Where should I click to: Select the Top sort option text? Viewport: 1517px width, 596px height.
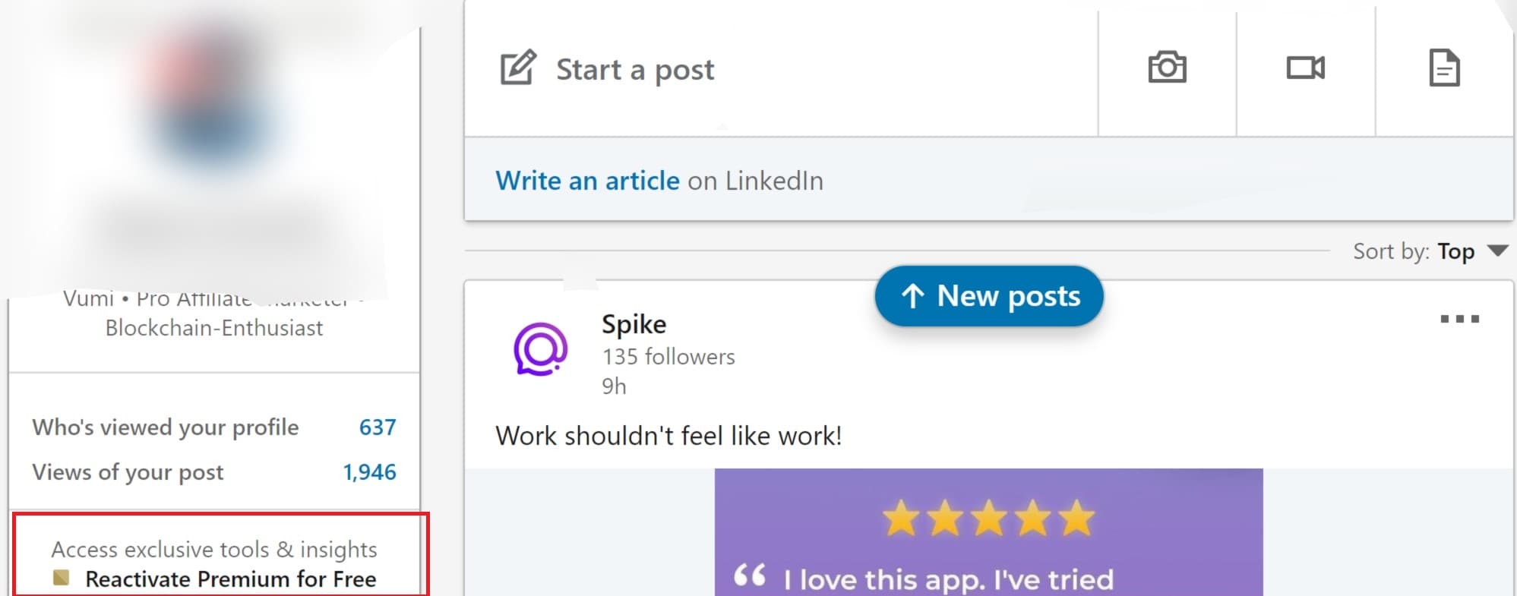tap(1455, 251)
